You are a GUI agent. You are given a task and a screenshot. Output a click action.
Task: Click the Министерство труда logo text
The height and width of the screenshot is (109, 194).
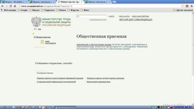coord(56,22)
